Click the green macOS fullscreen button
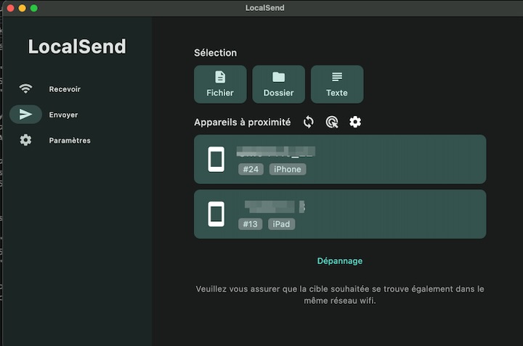The height and width of the screenshot is (346, 523). (34, 8)
